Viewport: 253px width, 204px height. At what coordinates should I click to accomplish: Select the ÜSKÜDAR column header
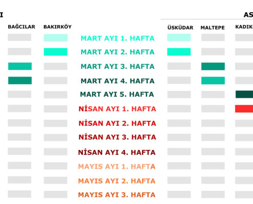click(x=180, y=28)
